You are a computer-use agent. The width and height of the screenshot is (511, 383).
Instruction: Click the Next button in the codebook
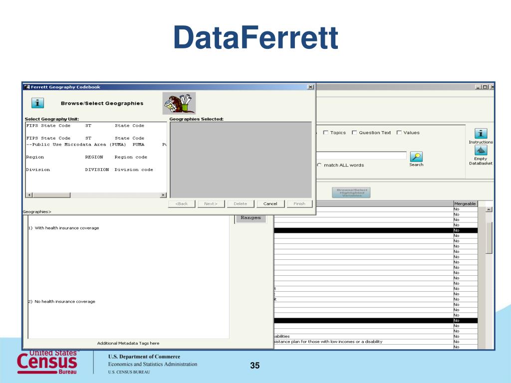pos(211,204)
